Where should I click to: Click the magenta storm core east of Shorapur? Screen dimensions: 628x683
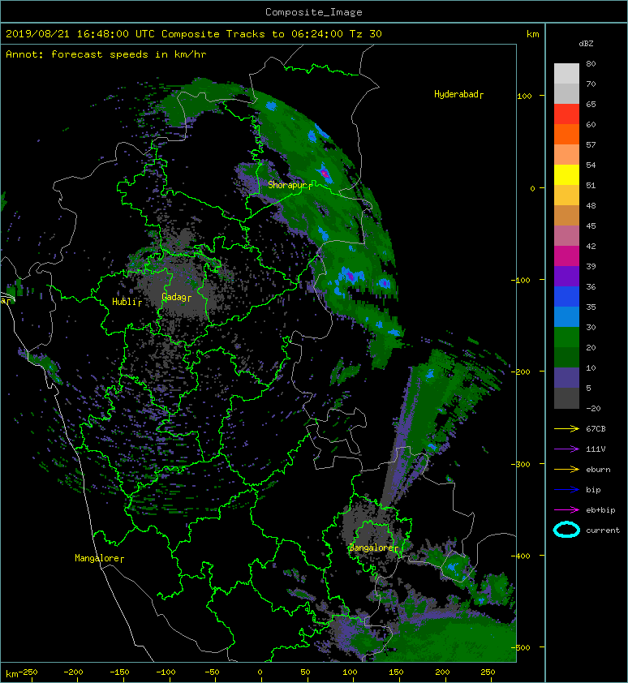point(325,174)
